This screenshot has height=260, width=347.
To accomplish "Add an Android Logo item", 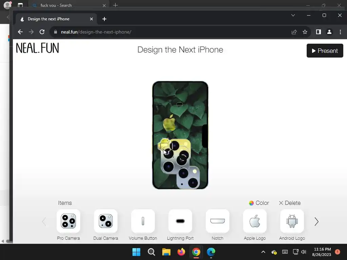I will (x=292, y=221).
